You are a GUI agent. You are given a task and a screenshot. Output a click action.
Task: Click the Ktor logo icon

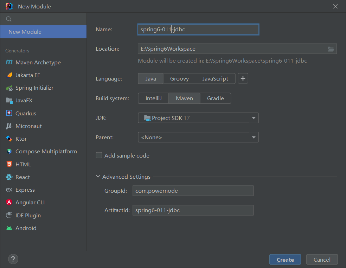[x=9, y=139]
